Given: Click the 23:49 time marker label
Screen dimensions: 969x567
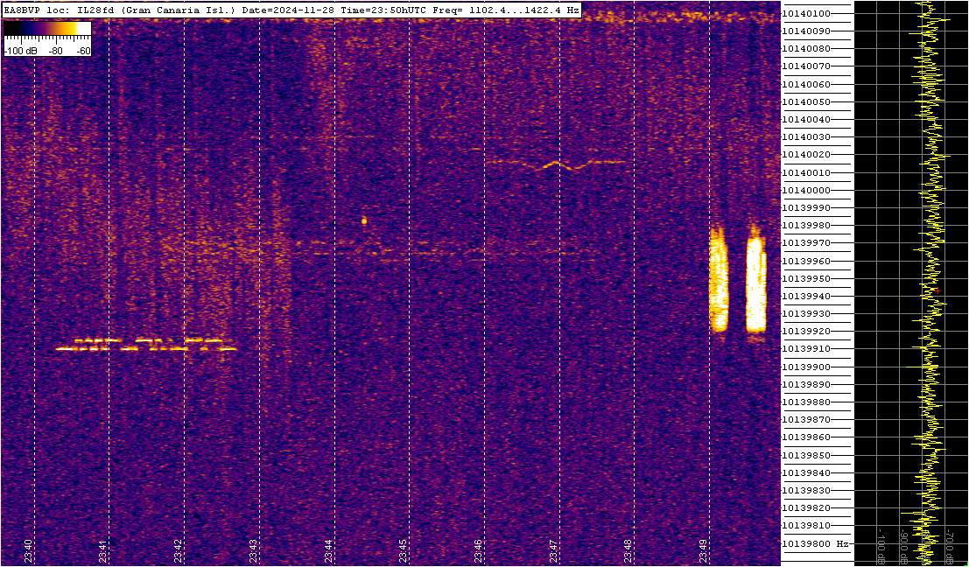Looking at the screenshot, I should click(704, 551).
